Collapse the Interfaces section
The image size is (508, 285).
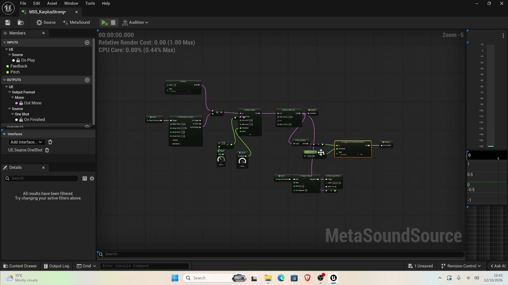pos(4,134)
